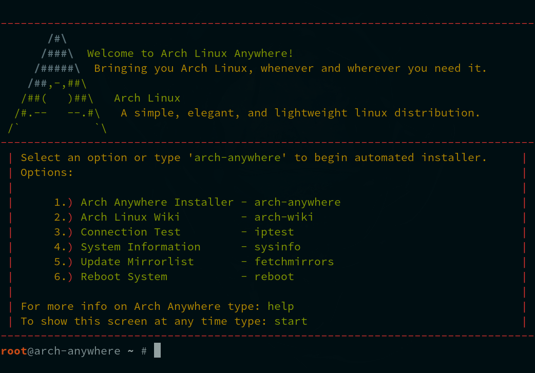The width and height of the screenshot is (535, 373).
Task: Click the terminal cursor block at prompt
Action: (157, 350)
